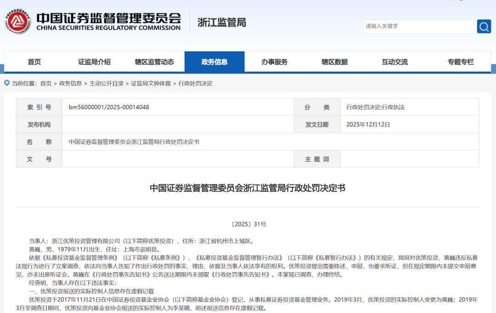Image resolution: width=496 pixels, height=313 pixels.
Task: Click the 浙江监管局 header title
Action: [222, 22]
